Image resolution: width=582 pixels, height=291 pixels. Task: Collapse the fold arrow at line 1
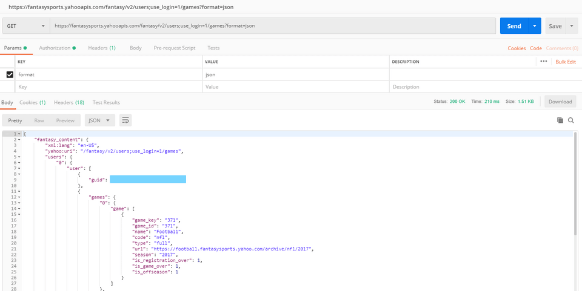19,134
